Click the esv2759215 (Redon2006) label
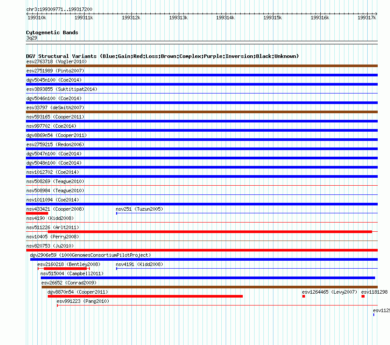 tap(55, 144)
